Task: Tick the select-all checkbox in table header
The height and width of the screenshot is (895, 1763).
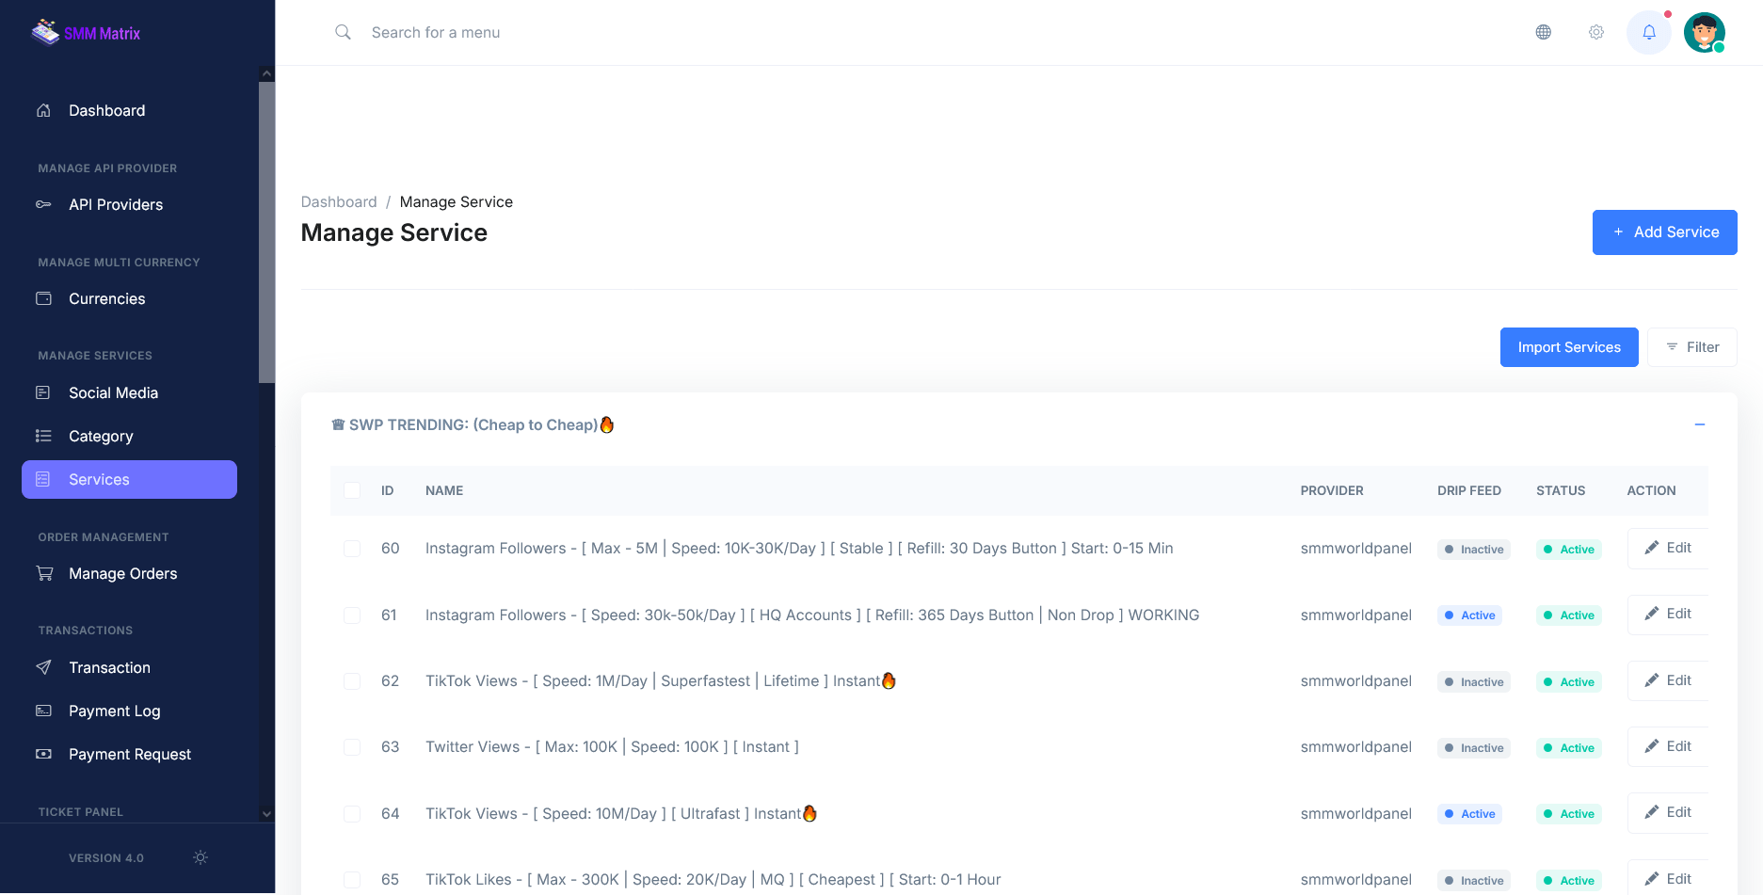Action: pos(352,490)
